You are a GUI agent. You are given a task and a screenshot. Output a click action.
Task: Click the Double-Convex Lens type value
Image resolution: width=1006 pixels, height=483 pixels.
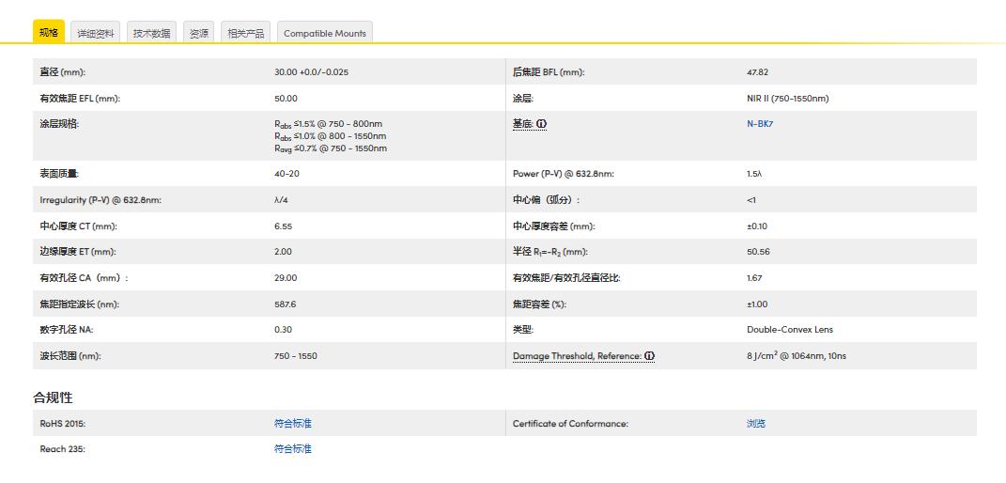[x=789, y=330]
